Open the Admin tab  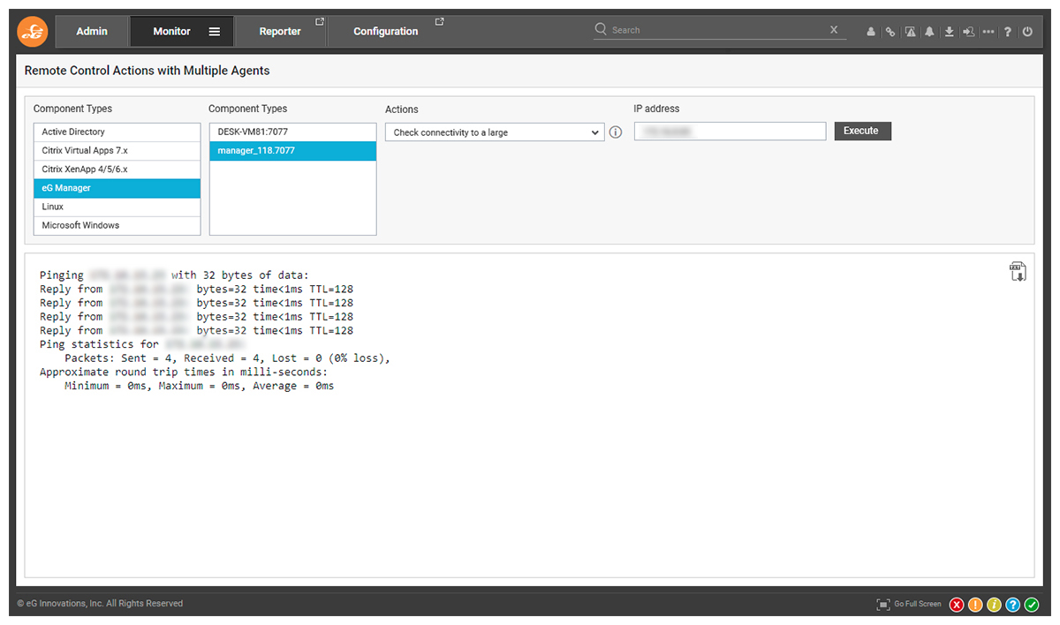click(92, 32)
